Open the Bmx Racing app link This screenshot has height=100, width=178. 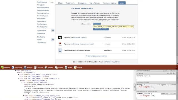pyautogui.click(x=41, y=37)
